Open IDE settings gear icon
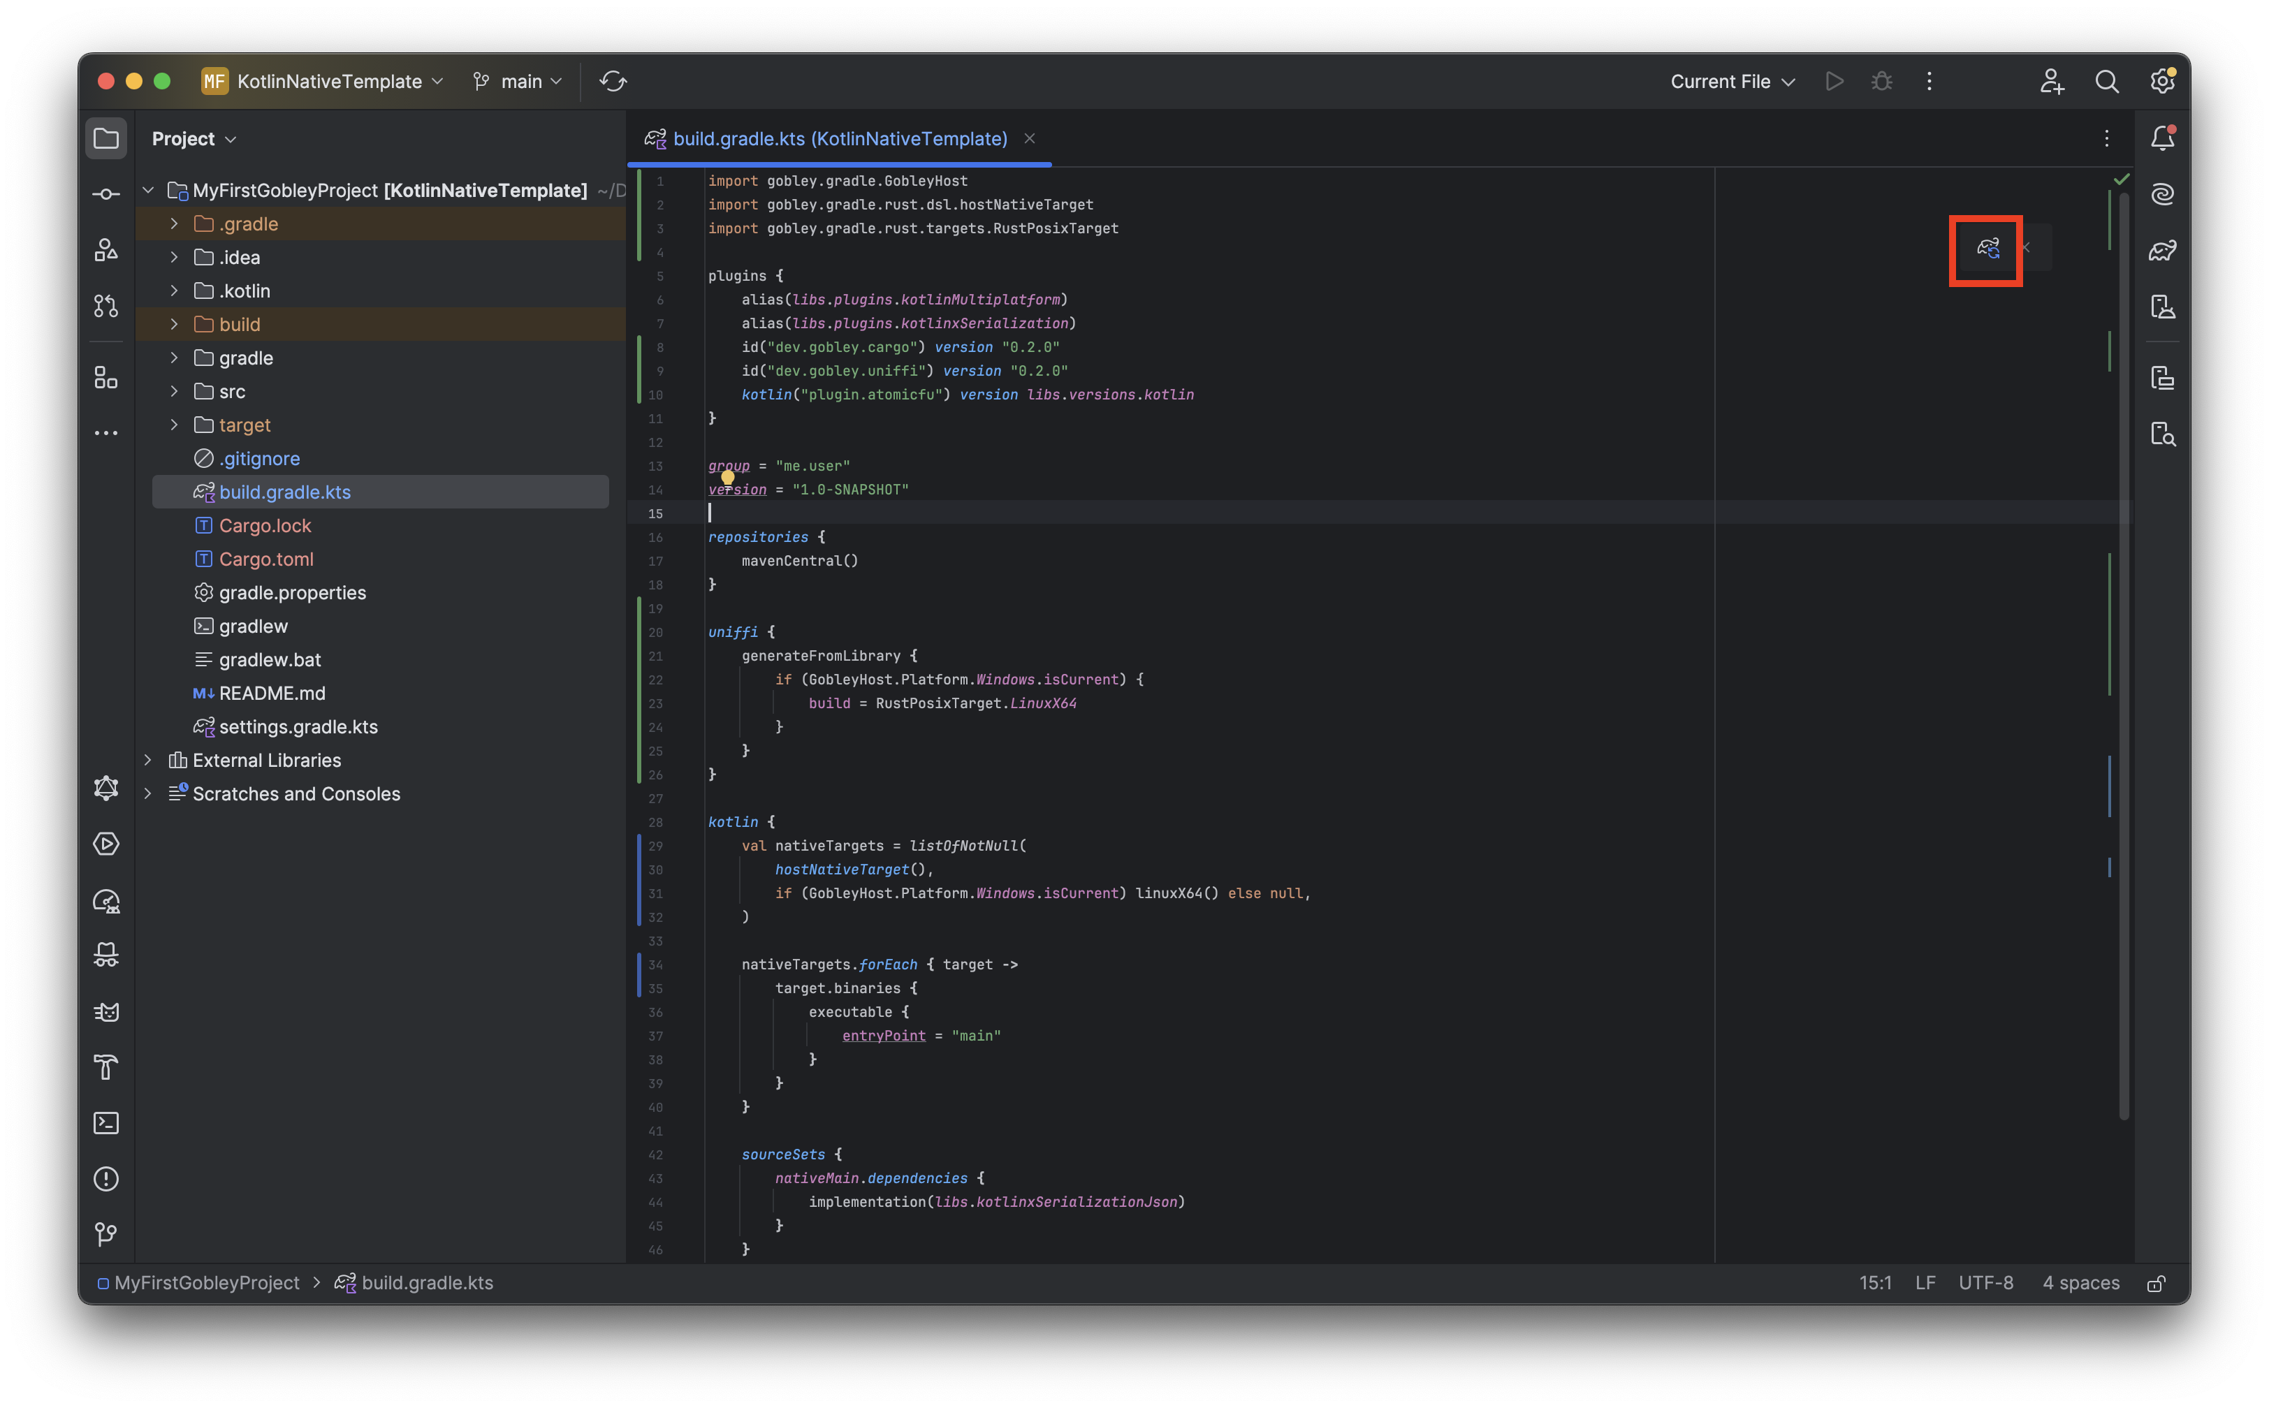Screen dimensions: 2269x1408 point(2163,82)
